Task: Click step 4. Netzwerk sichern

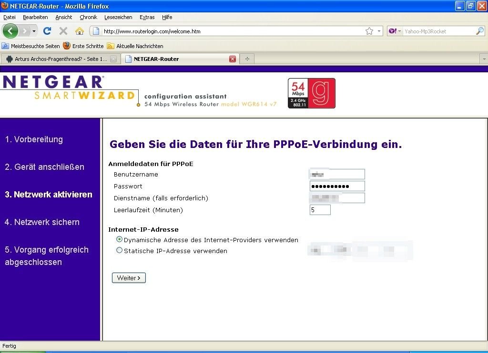Action: pyautogui.click(x=42, y=222)
